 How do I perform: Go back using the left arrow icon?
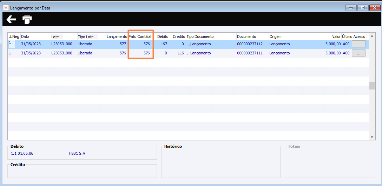[x=11, y=19]
